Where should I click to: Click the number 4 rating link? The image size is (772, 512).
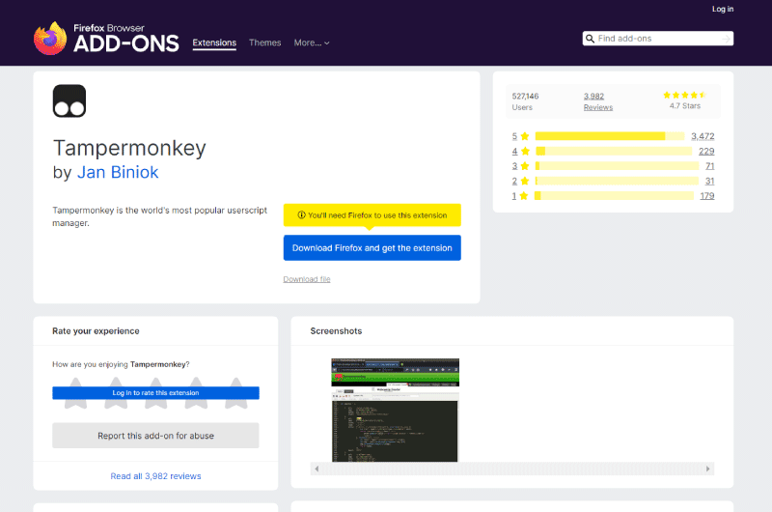(x=514, y=152)
